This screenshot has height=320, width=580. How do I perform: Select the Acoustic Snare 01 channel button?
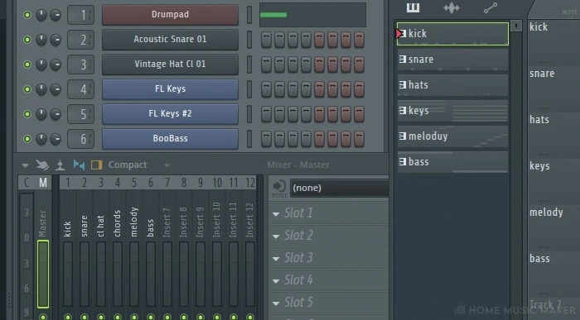pyautogui.click(x=170, y=40)
